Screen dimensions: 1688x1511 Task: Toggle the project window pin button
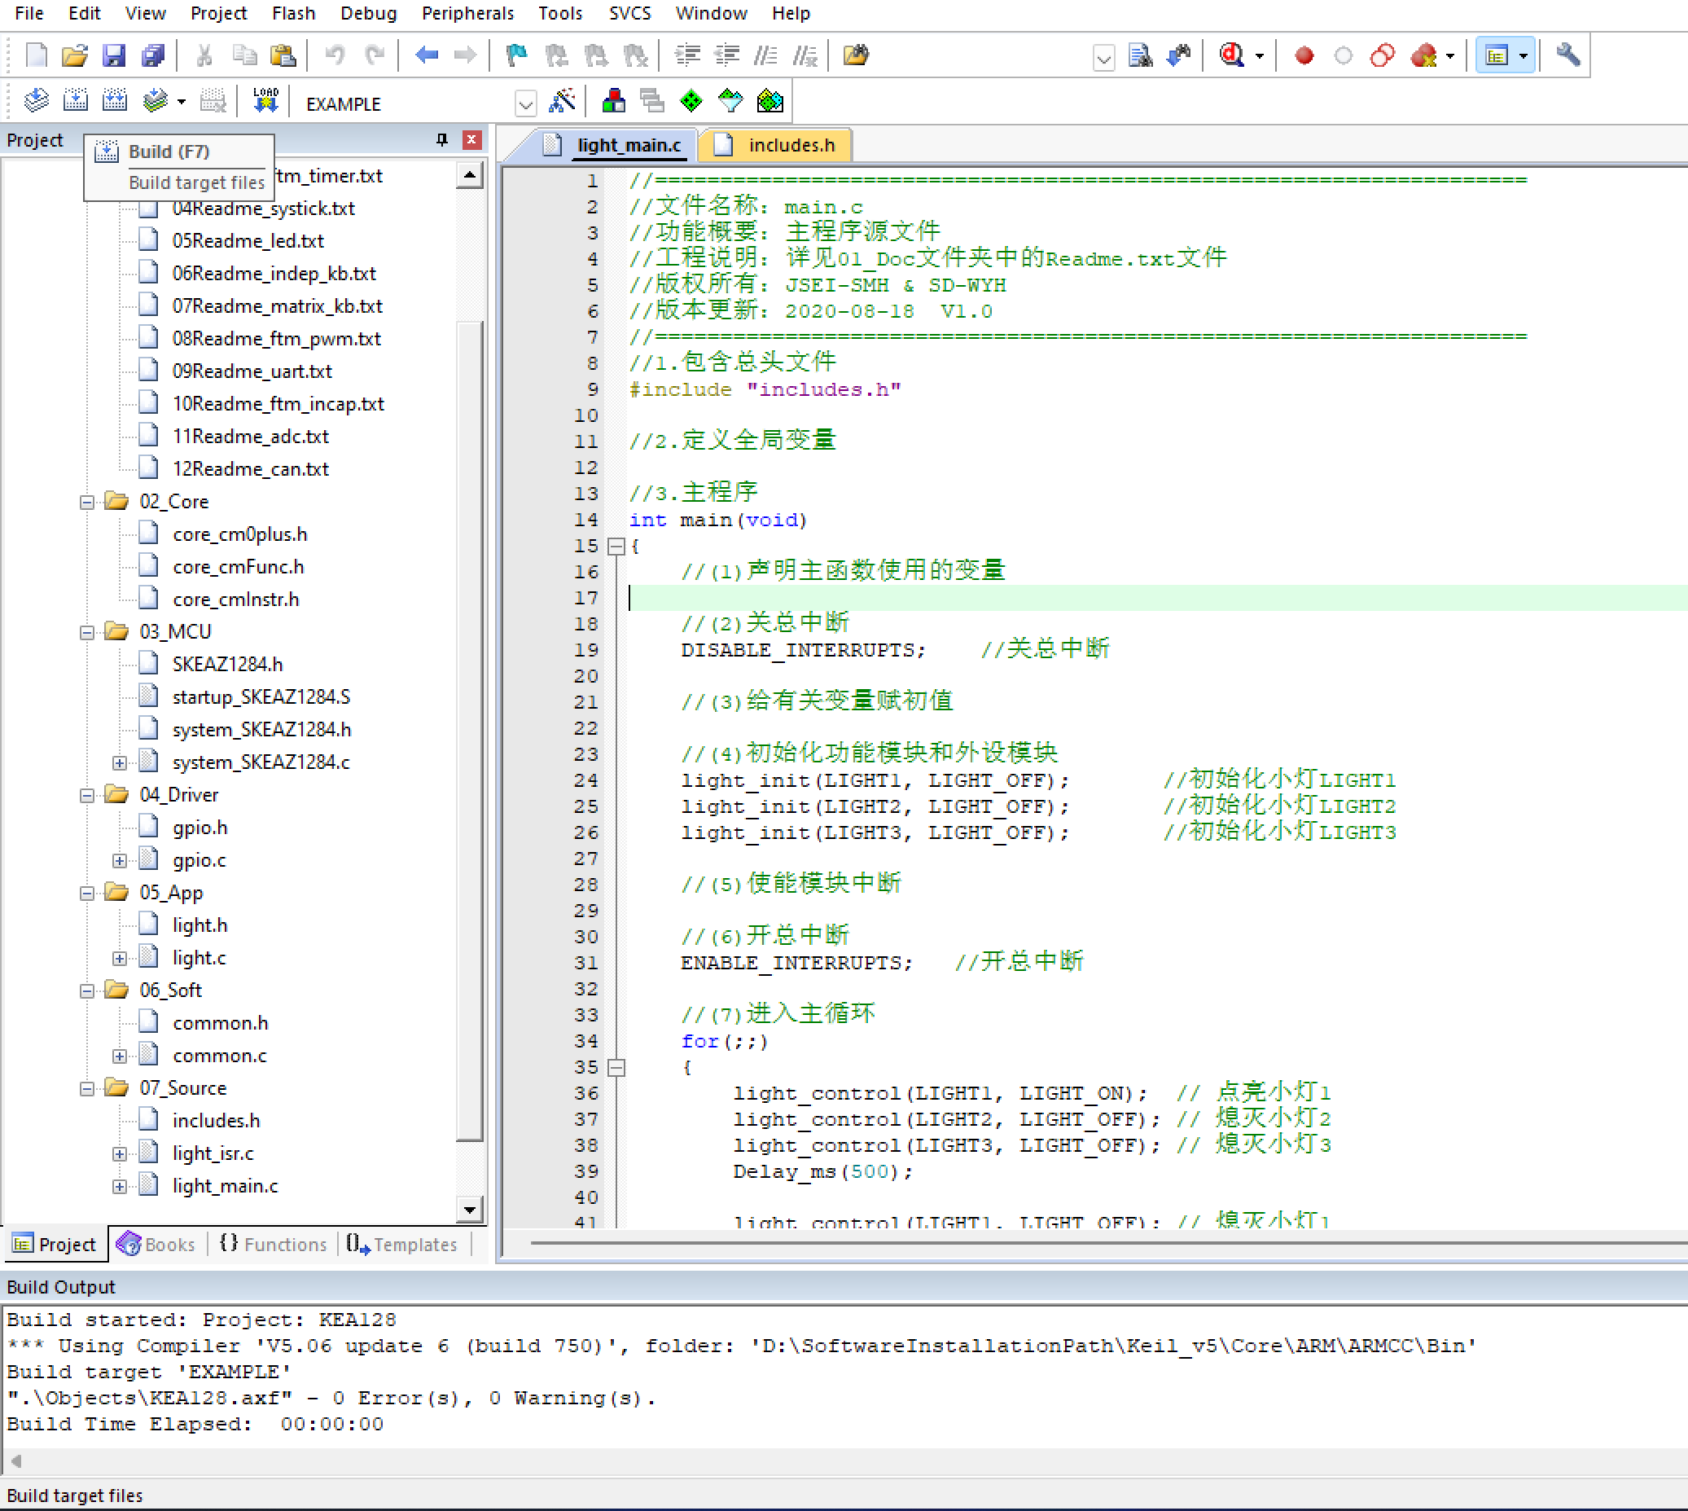point(441,139)
